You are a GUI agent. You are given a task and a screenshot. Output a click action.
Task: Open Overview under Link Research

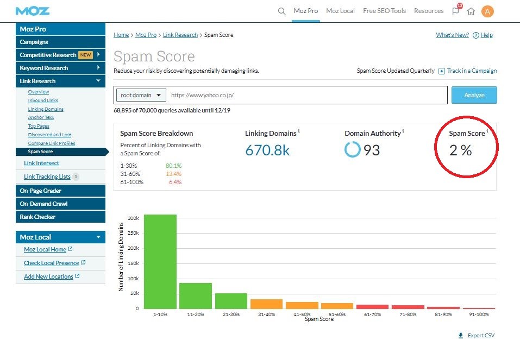click(39, 92)
